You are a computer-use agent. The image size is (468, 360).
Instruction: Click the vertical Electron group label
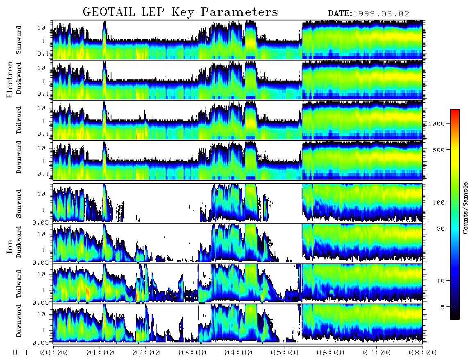click(x=10, y=79)
